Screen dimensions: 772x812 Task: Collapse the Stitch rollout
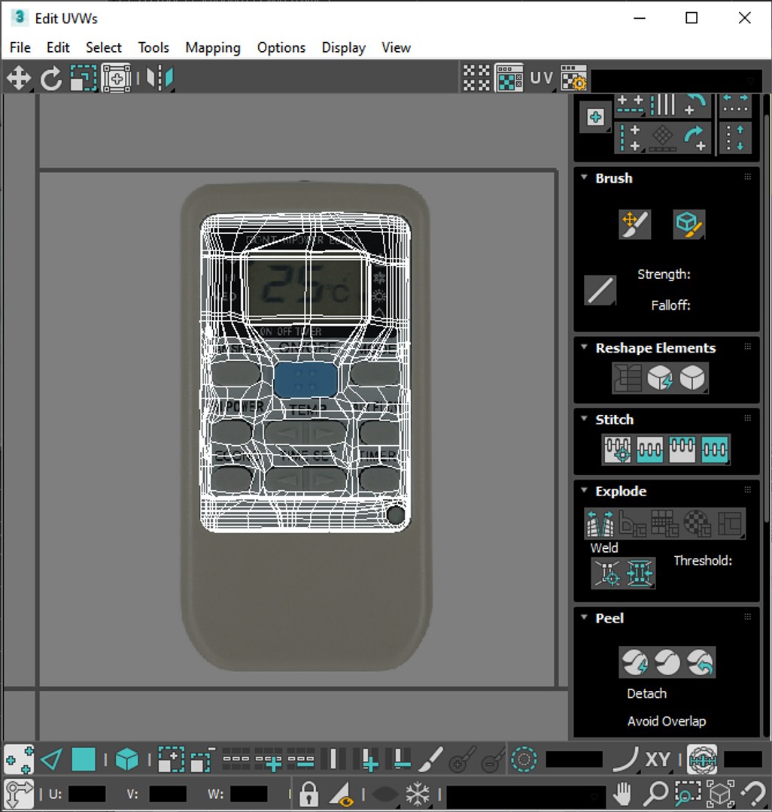pyautogui.click(x=584, y=419)
